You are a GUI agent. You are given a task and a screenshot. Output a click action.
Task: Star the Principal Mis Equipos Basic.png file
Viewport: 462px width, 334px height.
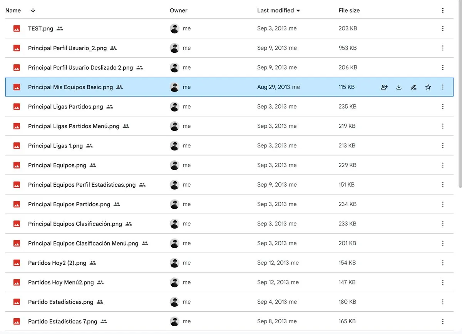click(428, 87)
